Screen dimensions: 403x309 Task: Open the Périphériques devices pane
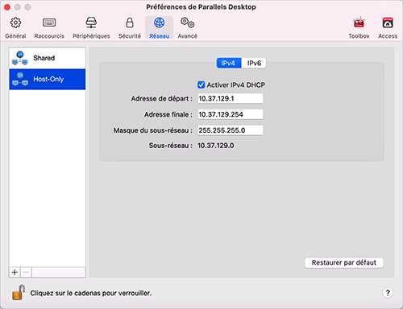(91, 28)
